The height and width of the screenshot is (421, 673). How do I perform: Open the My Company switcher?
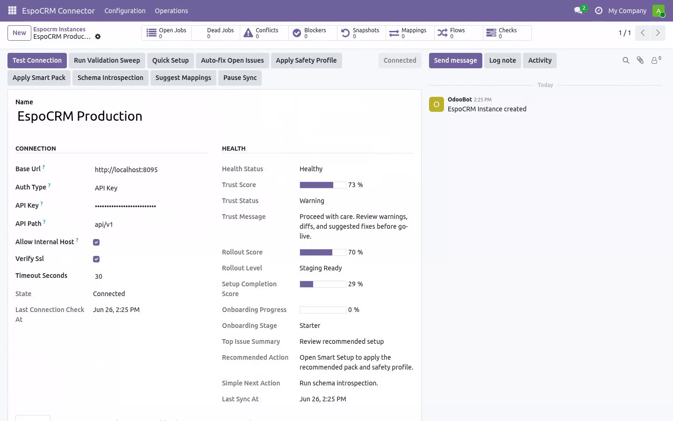click(627, 10)
